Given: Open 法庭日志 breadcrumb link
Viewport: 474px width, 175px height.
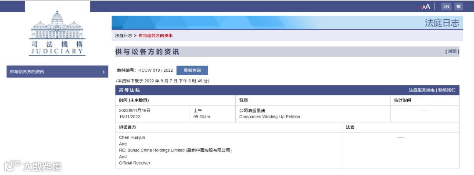Looking at the screenshot, I should (124, 35).
